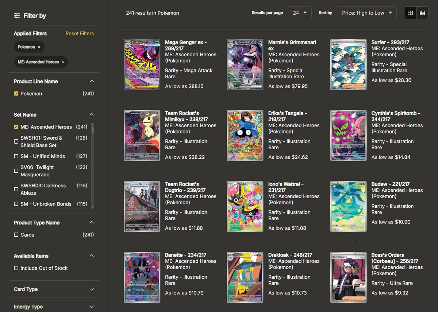Open Mega Gengar ex - 269/217 title
The width and height of the screenshot is (438, 312).
[186, 45]
